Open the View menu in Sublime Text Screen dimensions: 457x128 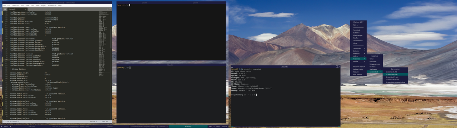coord(27,6)
